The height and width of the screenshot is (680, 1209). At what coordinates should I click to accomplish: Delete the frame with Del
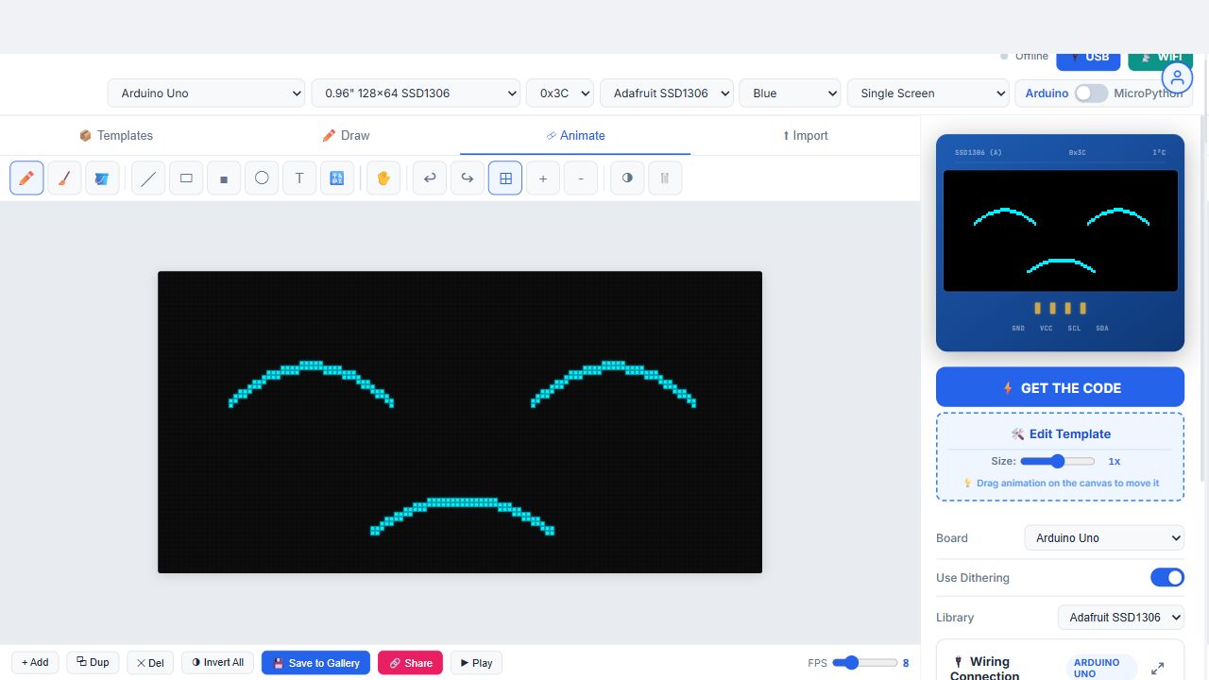point(149,663)
